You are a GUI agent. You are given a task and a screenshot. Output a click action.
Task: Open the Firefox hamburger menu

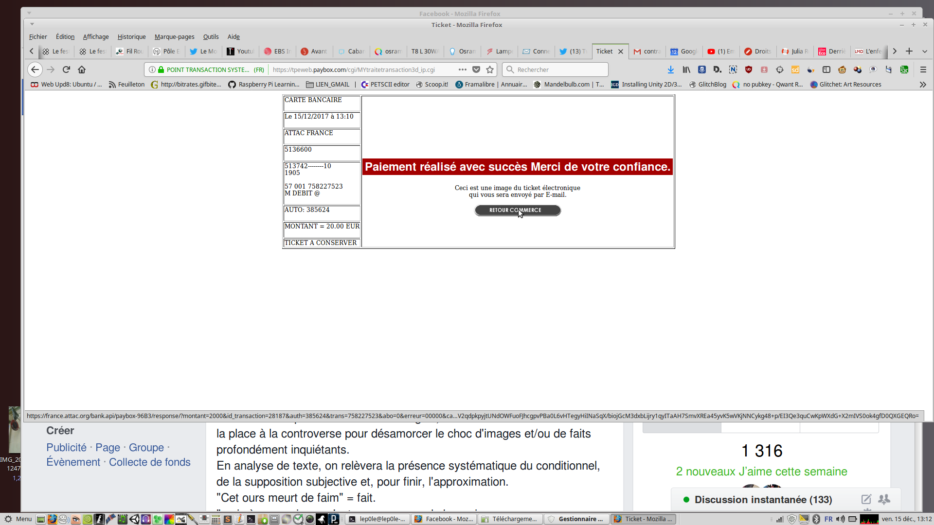923,70
